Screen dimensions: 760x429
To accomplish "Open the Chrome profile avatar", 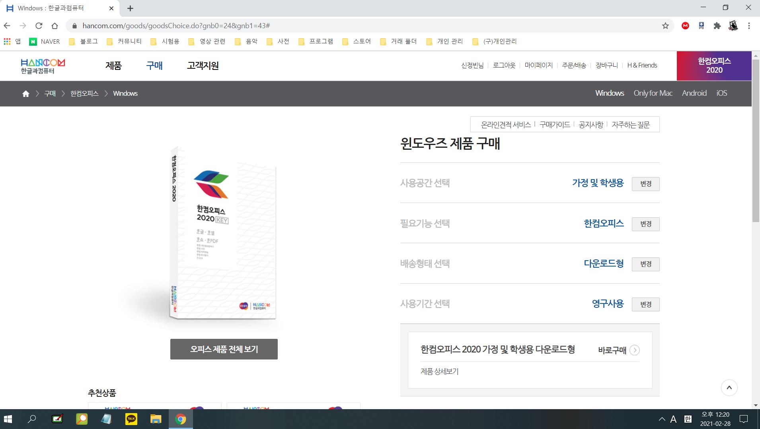I will [733, 26].
